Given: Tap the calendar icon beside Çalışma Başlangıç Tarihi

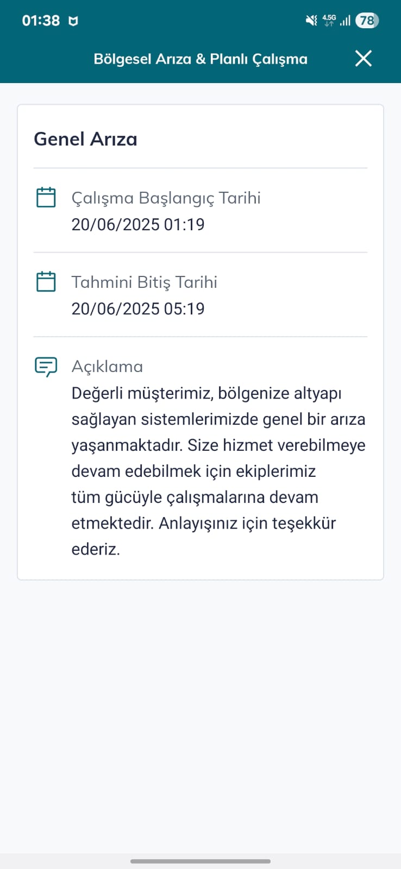Looking at the screenshot, I should tap(46, 197).
